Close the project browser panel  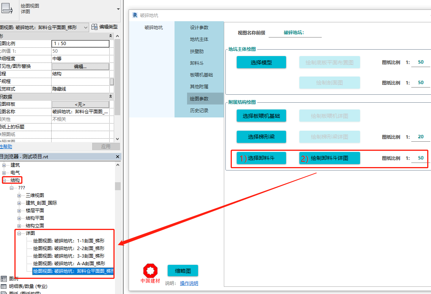point(118,156)
